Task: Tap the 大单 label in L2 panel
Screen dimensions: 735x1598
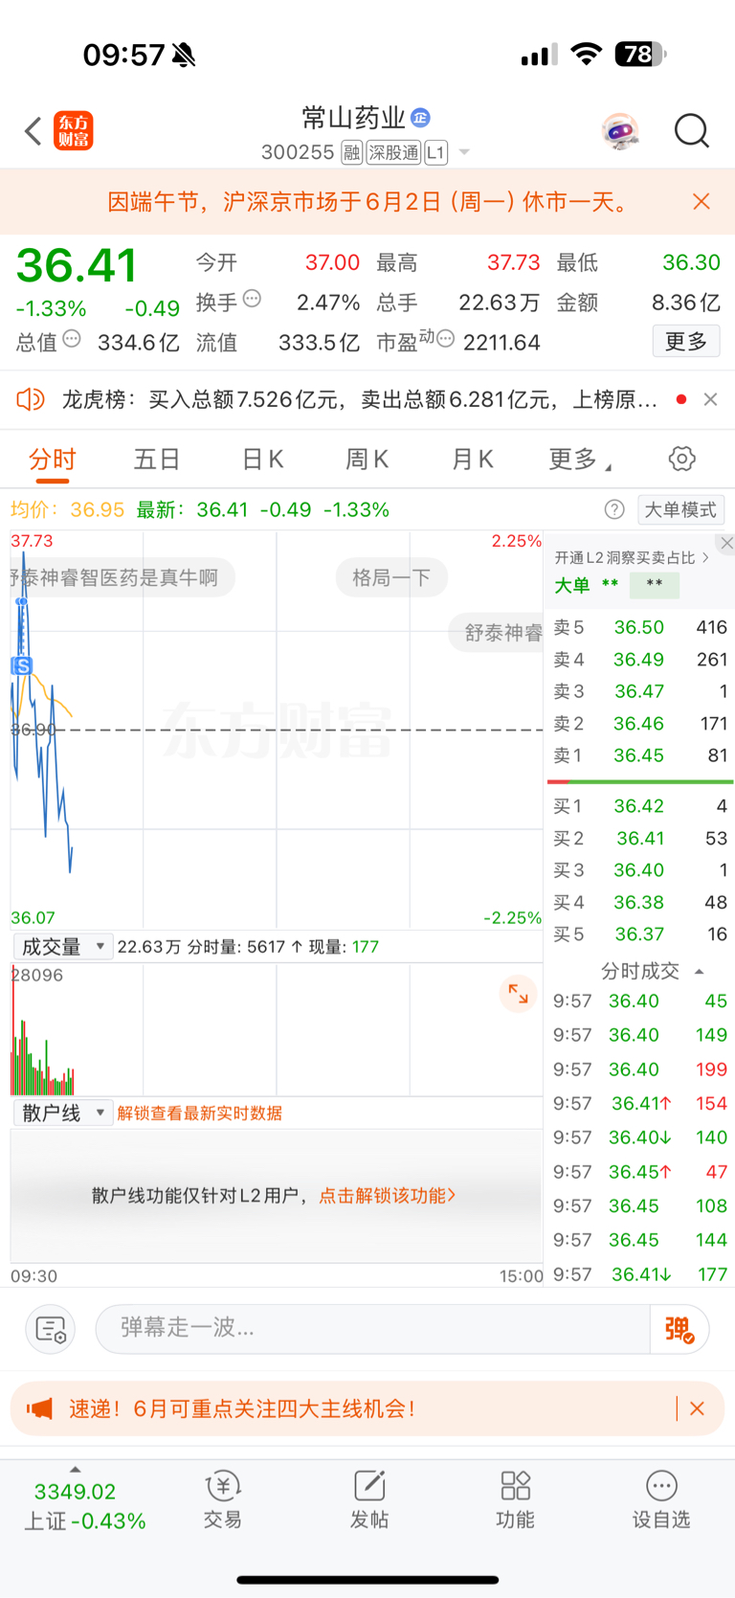Action: pyautogui.click(x=572, y=585)
